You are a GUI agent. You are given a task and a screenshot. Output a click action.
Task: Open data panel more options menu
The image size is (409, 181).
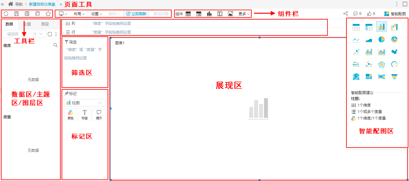pyautogui.click(x=56, y=34)
